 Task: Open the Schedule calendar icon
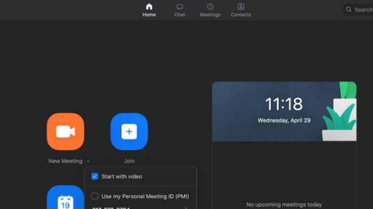(x=66, y=197)
